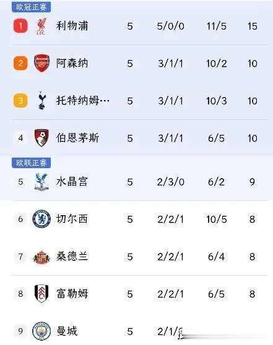The image size is (273, 345).
Task: Open team name 水晶宫
Action: click(72, 182)
